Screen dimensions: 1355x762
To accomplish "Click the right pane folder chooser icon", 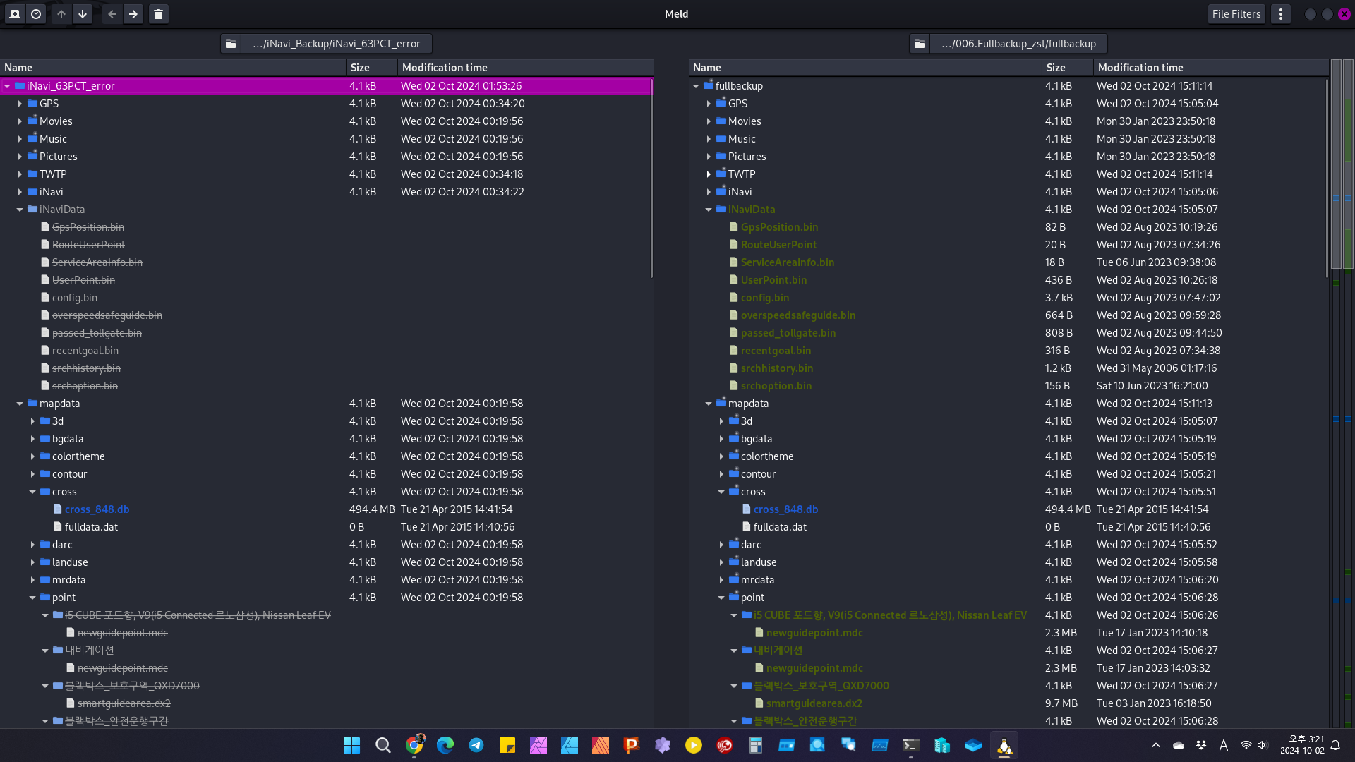I will pos(920,44).
